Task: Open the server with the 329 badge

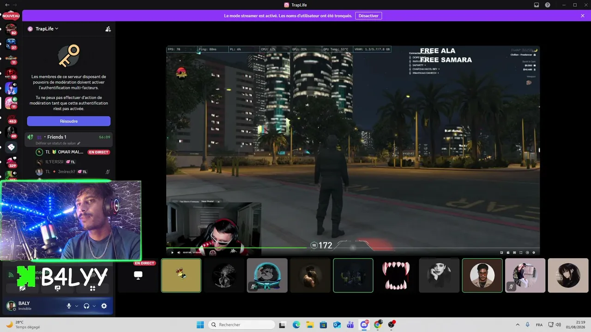Action: click(11, 162)
